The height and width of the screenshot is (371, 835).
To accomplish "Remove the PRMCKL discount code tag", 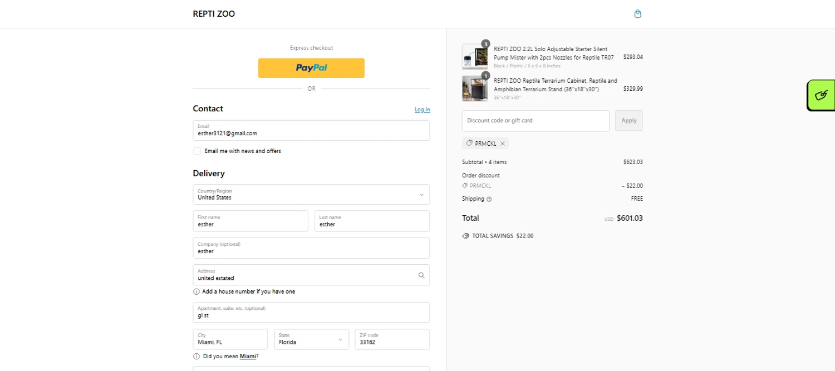I will (x=502, y=144).
